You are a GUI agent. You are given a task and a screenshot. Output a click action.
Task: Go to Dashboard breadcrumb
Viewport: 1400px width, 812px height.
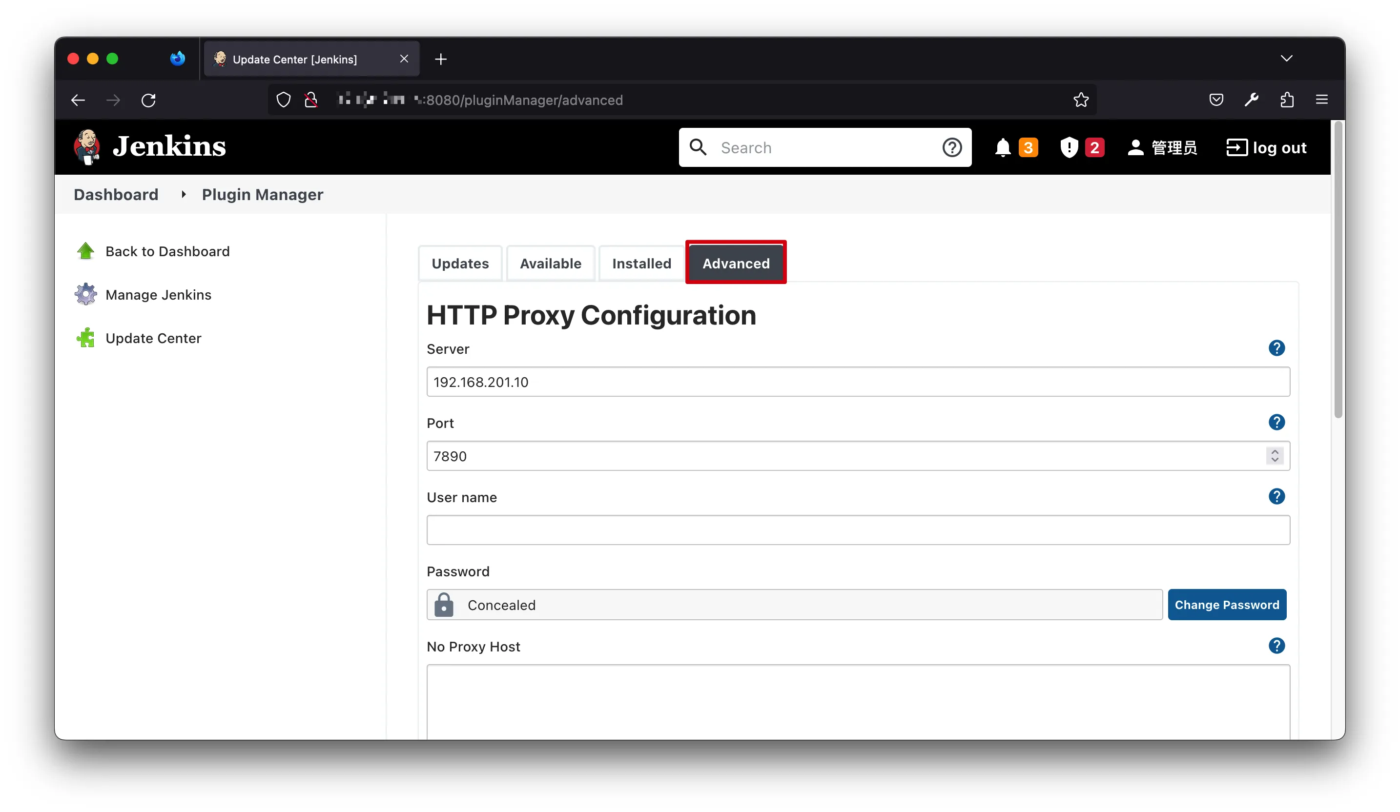116,194
